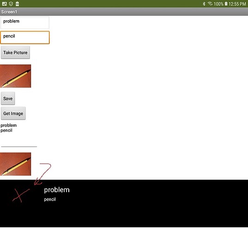248x231 pixels.
Task: Tap the upper pencil photo thumbnail
Action: coord(16,76)
